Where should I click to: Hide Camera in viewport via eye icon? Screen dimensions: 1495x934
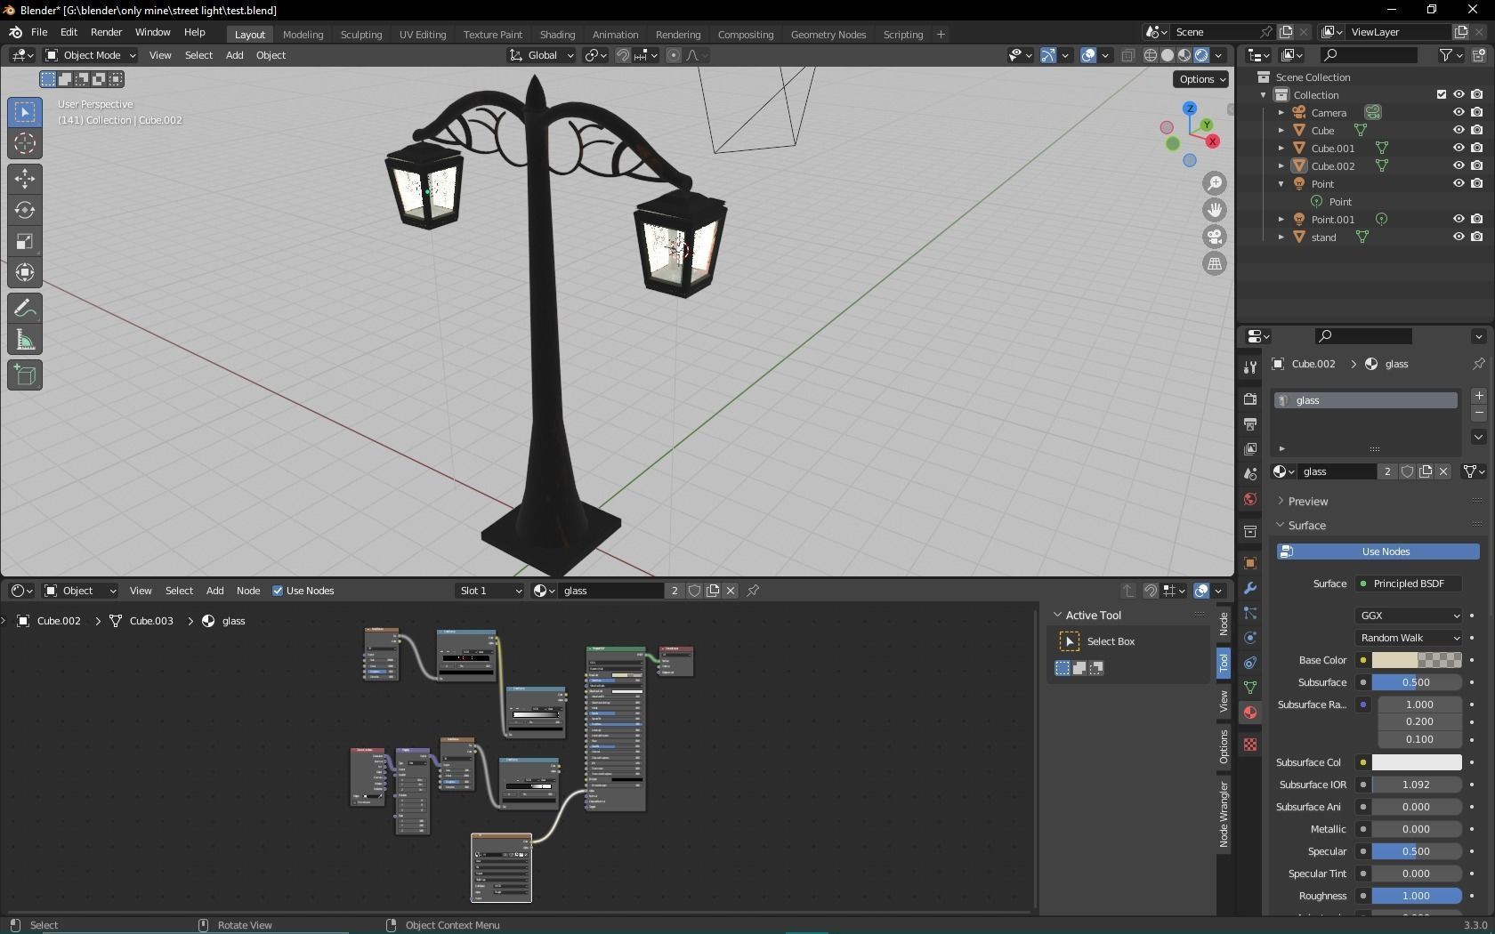[x=1459, y=112]
